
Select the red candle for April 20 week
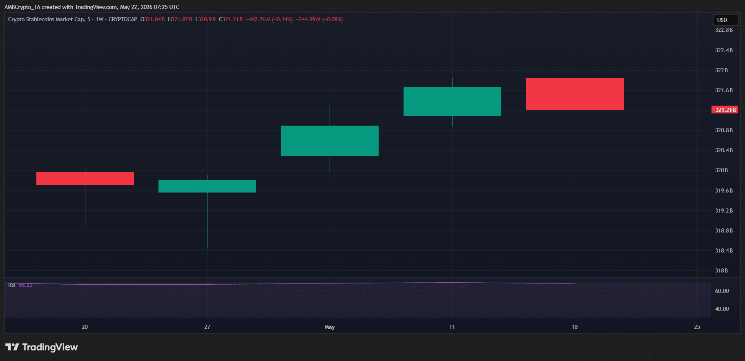85,178
